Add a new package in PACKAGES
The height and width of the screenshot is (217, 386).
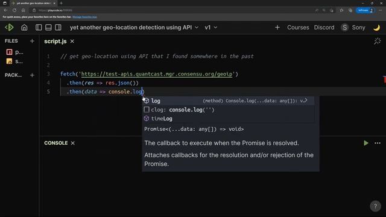click(32, 75)
